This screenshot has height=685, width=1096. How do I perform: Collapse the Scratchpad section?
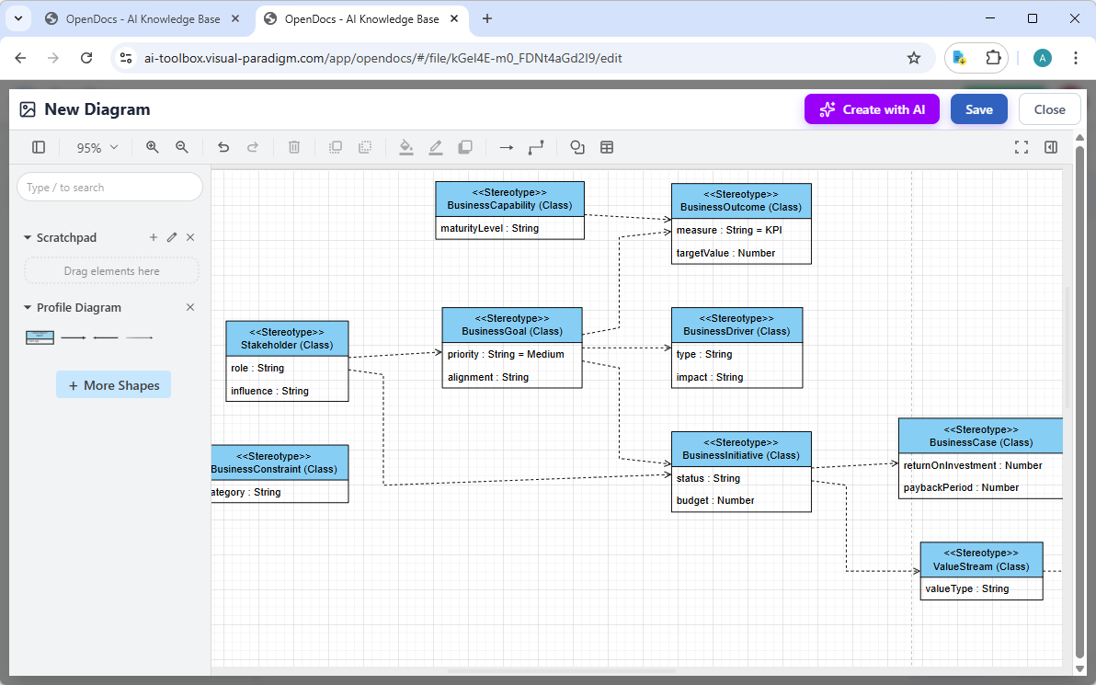point(27,237)
